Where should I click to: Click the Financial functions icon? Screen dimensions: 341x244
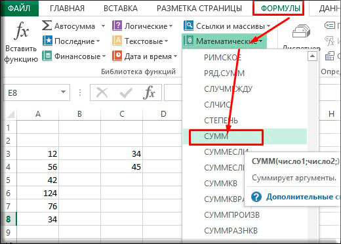tap(47, 56)
